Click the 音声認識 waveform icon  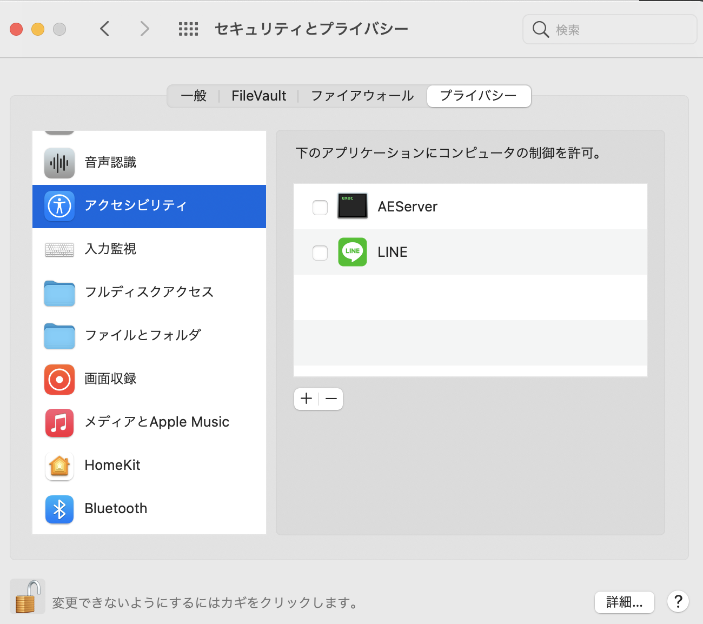click(x=59, y=163)
